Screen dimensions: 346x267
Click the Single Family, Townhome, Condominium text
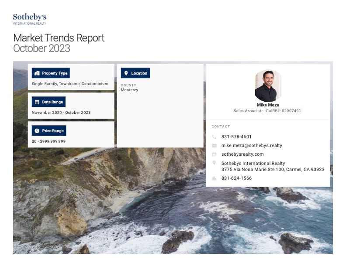pyautogui.click(x=70, y=84)
